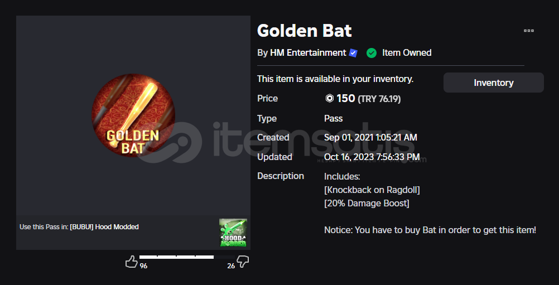
Task: Click the Item Owned status label
Action: pos(407,53)
